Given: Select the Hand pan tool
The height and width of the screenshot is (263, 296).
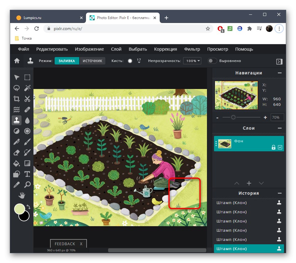Looking at the screenshot, I should click(x=22, y=195).
